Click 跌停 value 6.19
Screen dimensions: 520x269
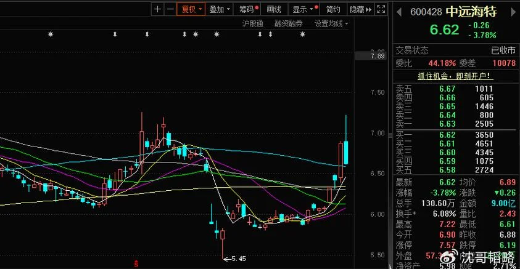[508, 245]
